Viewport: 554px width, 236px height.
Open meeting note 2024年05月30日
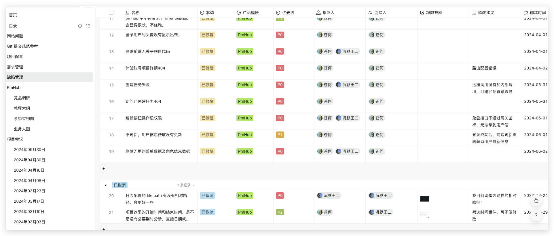click(x=29, y=150)
